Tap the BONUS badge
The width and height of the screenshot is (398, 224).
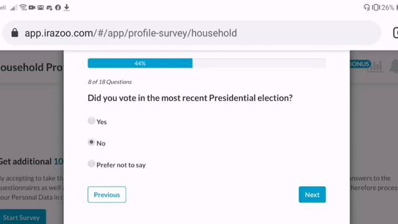(361, 64)
